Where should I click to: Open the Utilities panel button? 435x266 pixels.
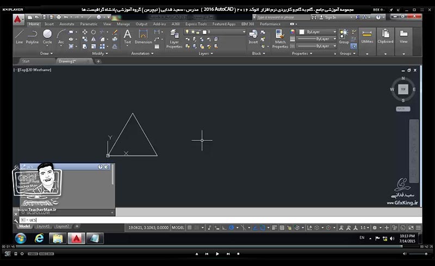(x=367, y=42)
